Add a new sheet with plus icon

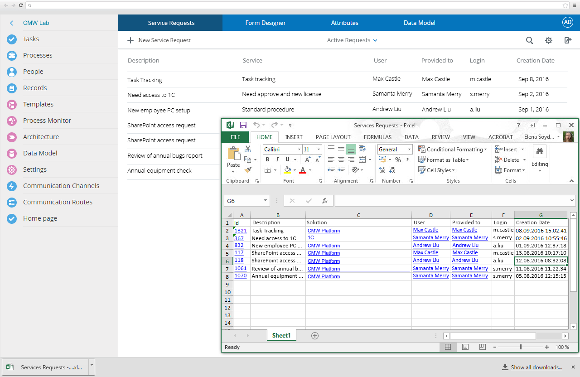pos(315,336)
